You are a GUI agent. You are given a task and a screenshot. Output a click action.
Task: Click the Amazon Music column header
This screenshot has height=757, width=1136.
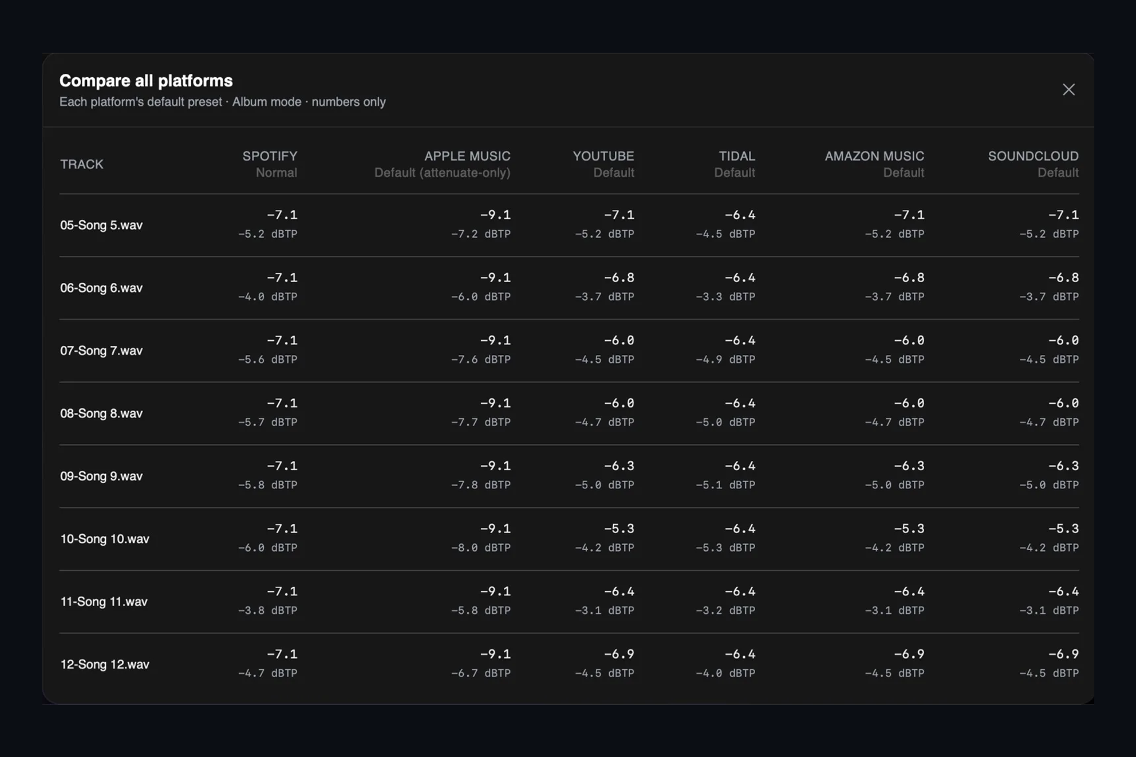coord(874,156)
